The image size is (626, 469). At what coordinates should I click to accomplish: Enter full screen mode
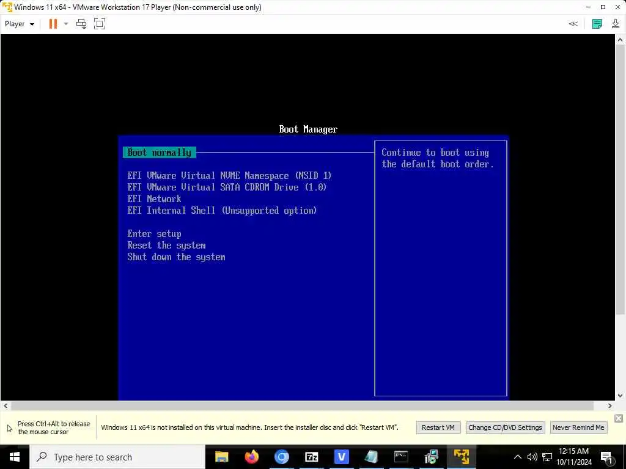point(100,24)
